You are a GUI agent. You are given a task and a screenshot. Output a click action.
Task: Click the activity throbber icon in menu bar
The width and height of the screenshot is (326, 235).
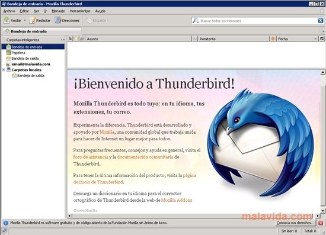(322, 11)
